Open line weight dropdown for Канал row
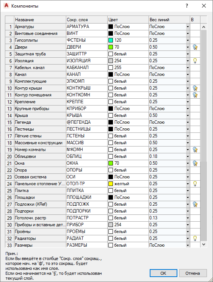Screen dimensions: 213x282 point(188,75)
